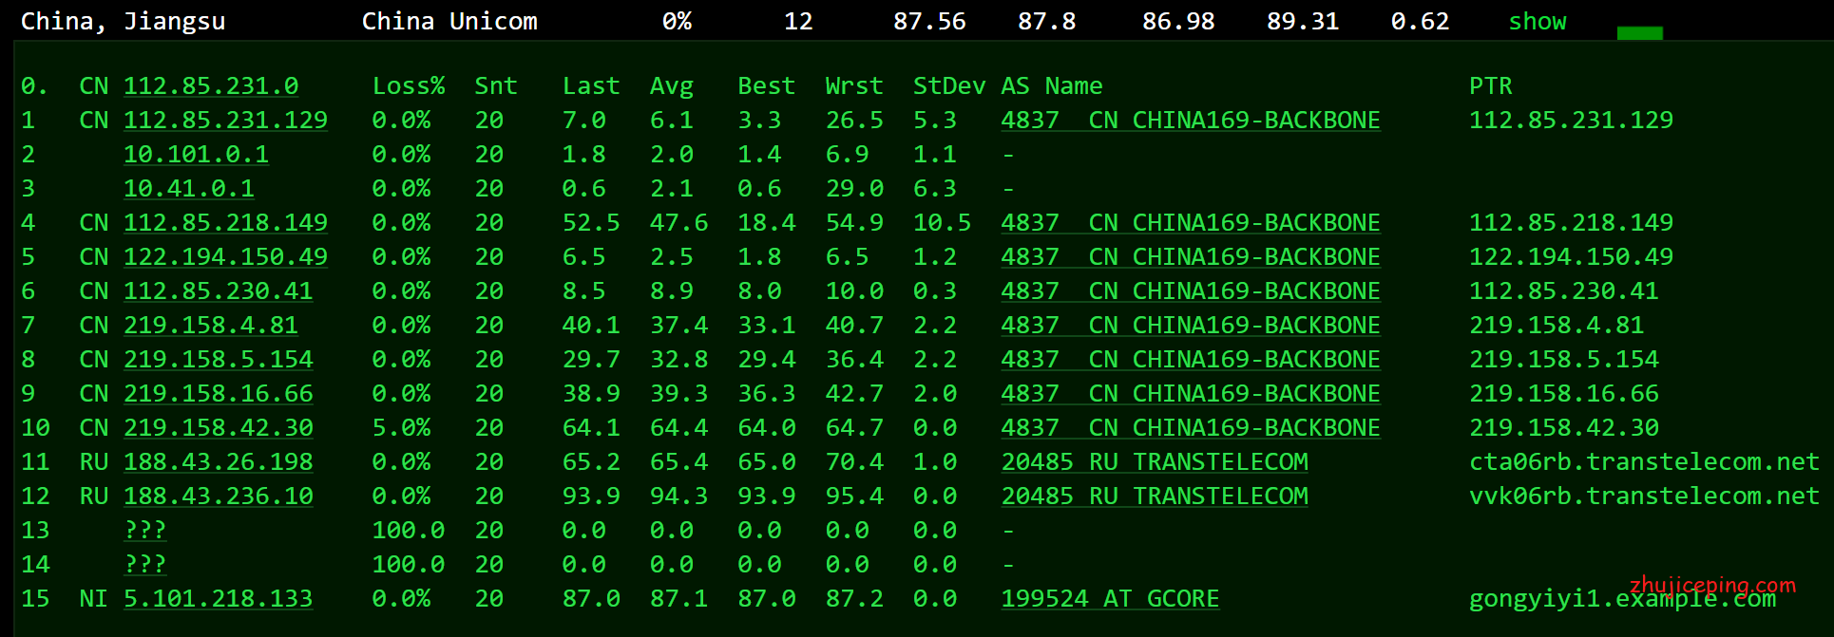Open hop 1 underlined IP 112.85.231.129
Screen dimensions: 1834x637
coord(225,121)
